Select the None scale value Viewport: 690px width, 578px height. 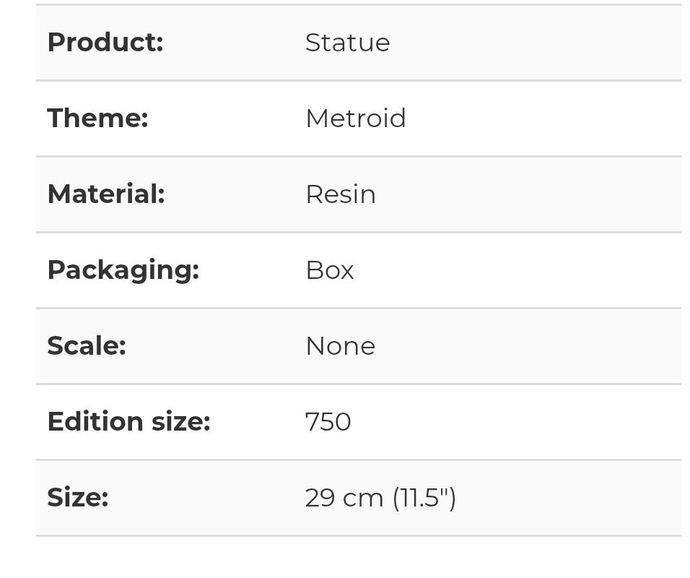[340, 346]
